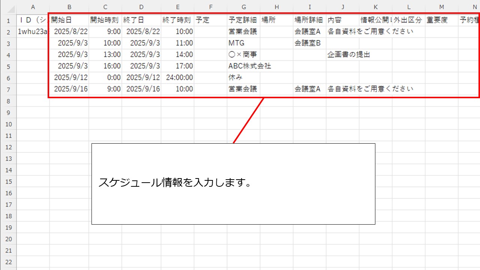
Task: Select the cell containing 1whu23a
Action: [33, 32]
